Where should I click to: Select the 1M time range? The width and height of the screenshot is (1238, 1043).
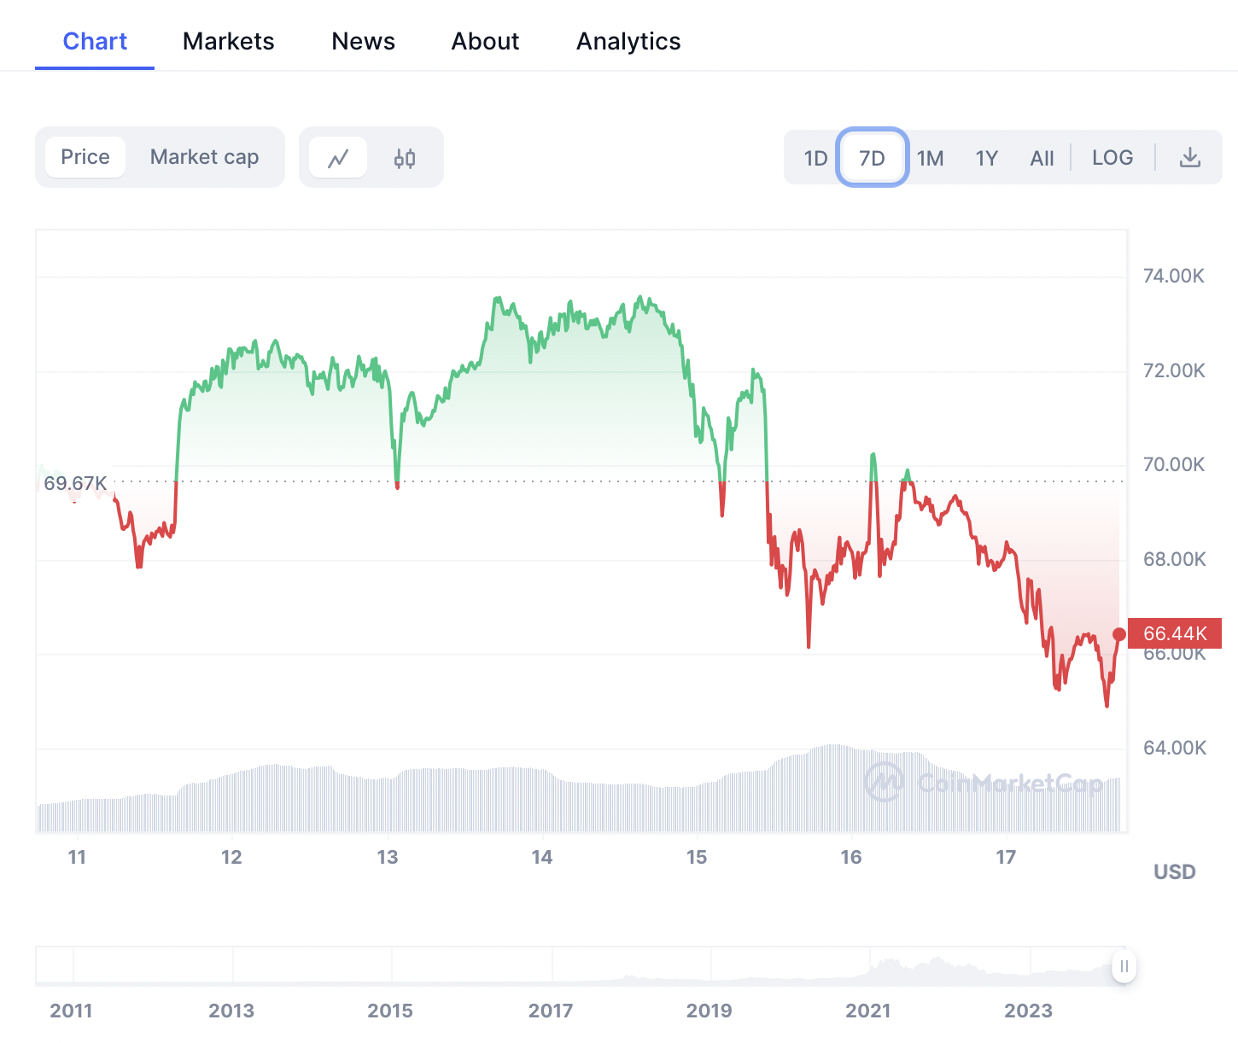pyautogui.click(x=930, y=158)
